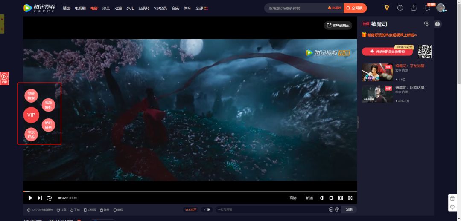The width and height of the screenshot is (461, 221).
Task: Click the 全网搜 search button
Action: (x=355, y=8)
